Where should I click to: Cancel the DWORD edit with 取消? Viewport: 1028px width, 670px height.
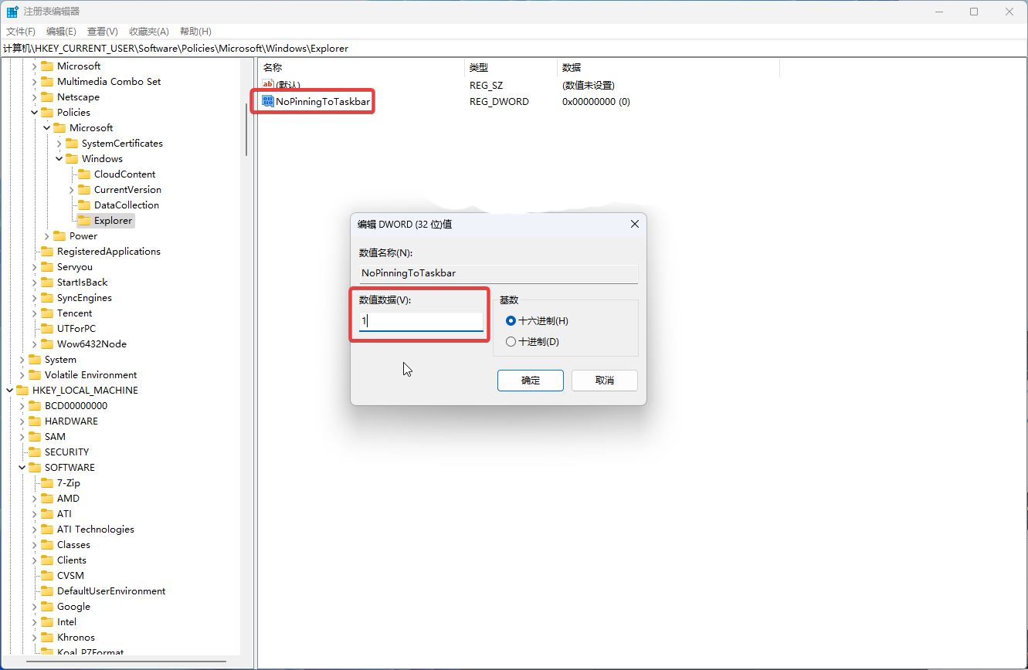(x=605, y=380)
